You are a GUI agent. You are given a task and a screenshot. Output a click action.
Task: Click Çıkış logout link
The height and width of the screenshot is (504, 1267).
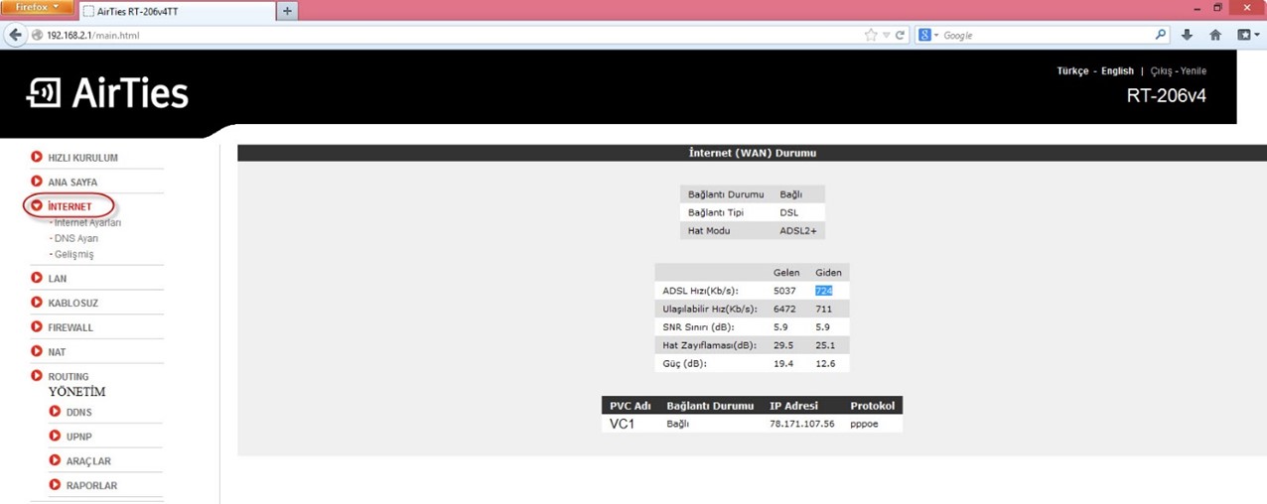coord(1162,71)
